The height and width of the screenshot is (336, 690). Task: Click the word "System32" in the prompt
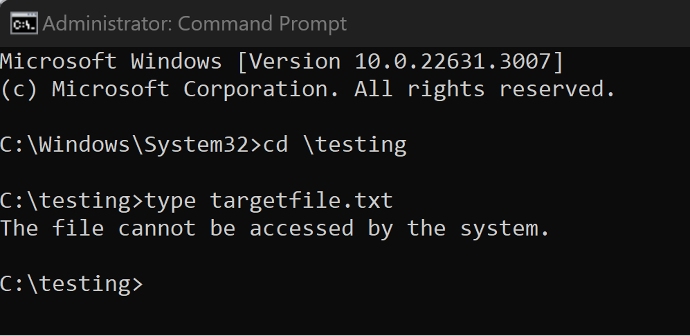pos(196,145)
